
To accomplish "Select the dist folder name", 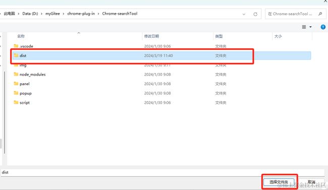I will tap(23, 55).
